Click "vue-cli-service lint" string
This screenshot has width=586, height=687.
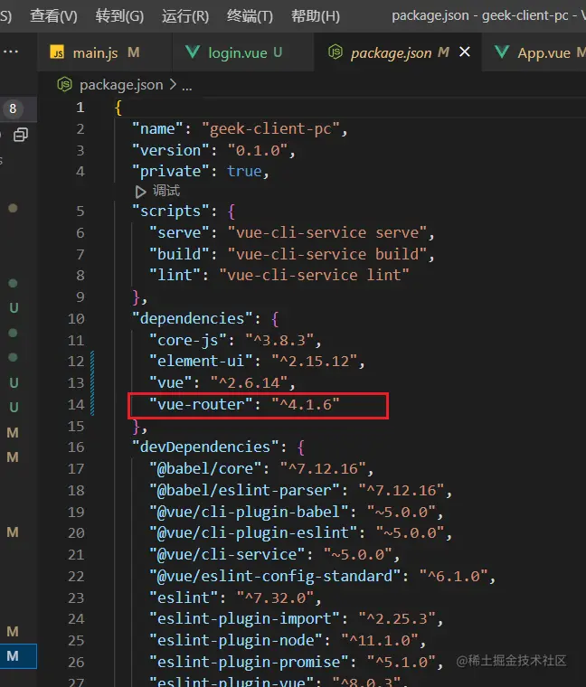(314, 275)
